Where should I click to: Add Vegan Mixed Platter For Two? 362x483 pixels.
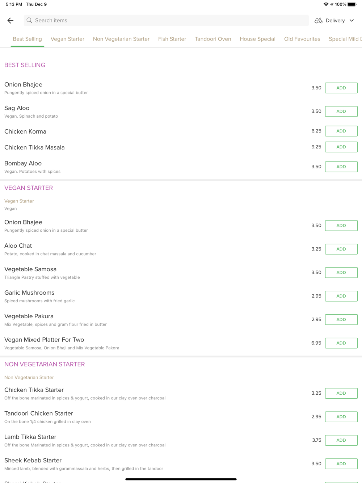pyautogui.click(x=341, y=343)
